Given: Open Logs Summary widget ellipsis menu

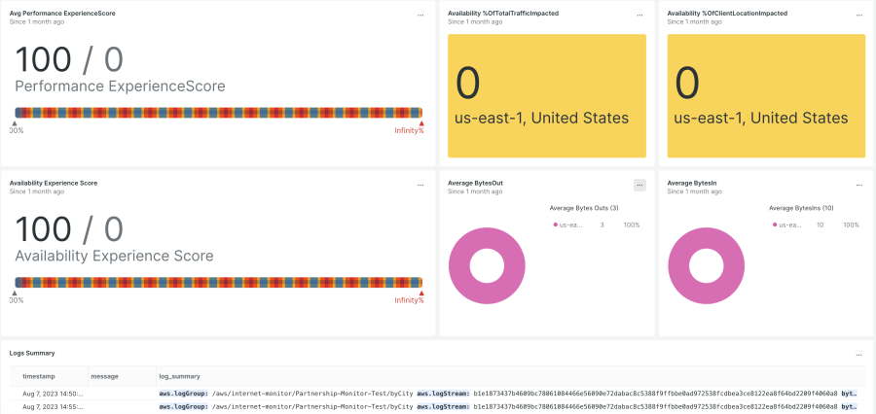Looking at the screenshot, I should [858, 355].
